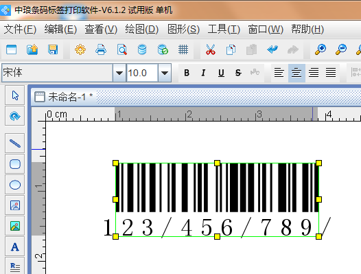Toggle strikethrough formatting
The image size is (361, 274).
click(238, 73)
